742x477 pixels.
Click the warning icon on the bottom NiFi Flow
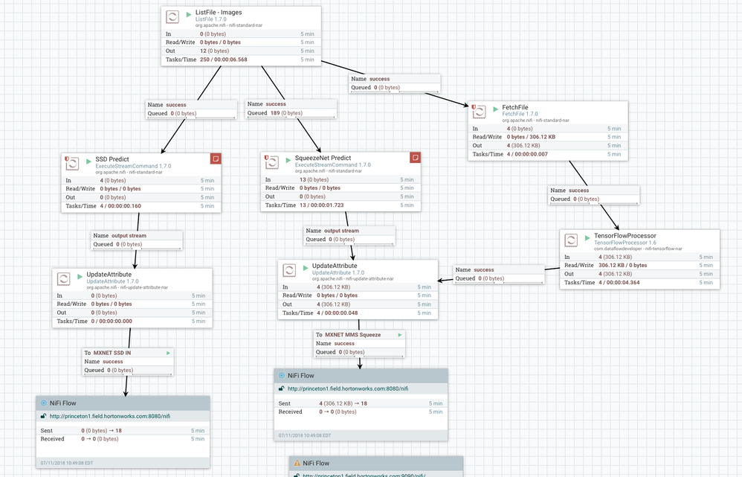(297, 464)
